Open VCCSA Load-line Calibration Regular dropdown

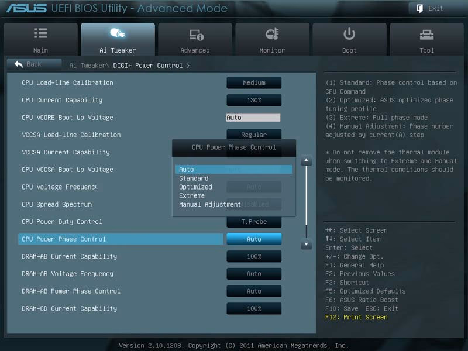(254, 134)
